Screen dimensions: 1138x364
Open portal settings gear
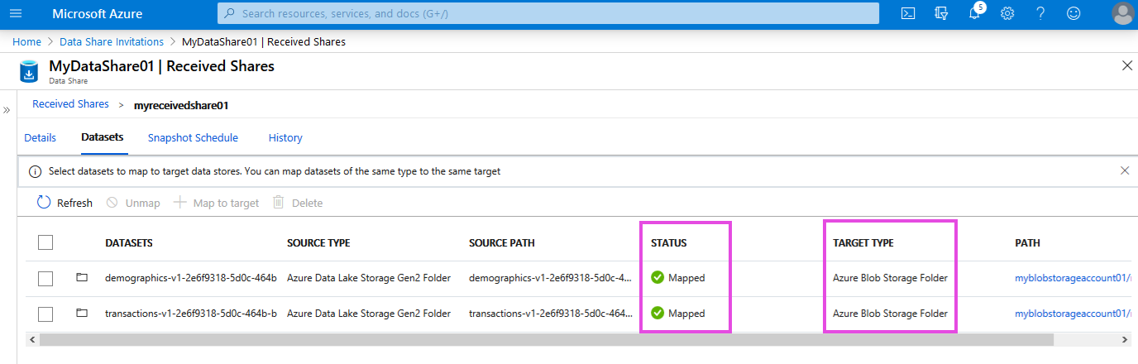[x=1007, y=13]
